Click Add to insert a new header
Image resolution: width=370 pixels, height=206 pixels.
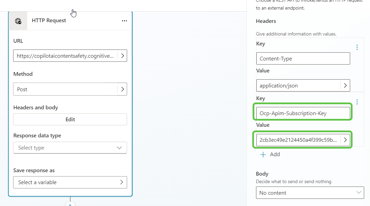275,154
